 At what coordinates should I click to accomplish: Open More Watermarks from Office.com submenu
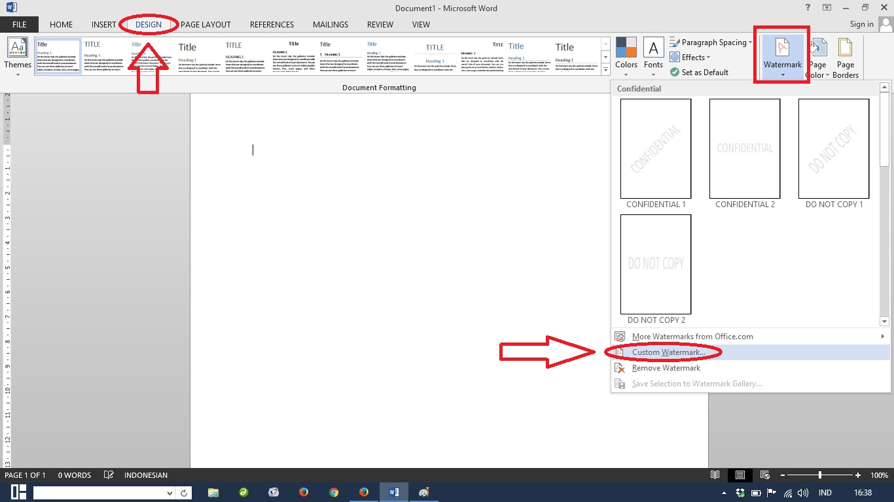point(751,337)
